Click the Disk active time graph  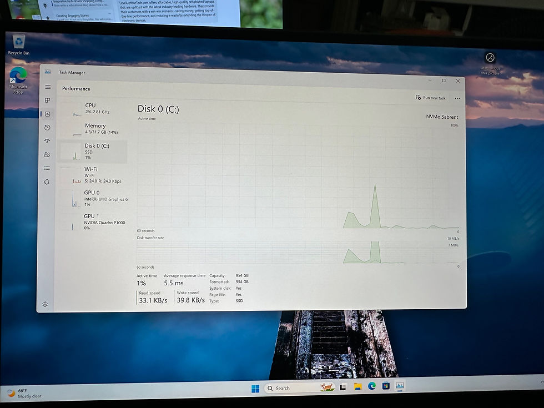(x=298, y=175)
